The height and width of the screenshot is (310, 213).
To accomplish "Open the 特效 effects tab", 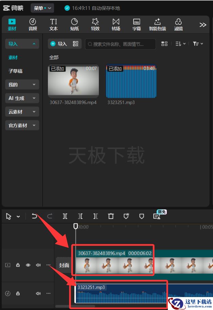I will click(x=95, y=25).
